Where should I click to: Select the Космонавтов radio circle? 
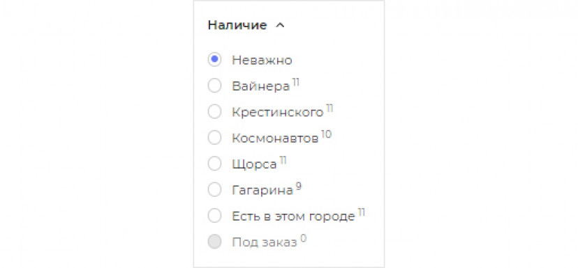(x=214, y=138)
